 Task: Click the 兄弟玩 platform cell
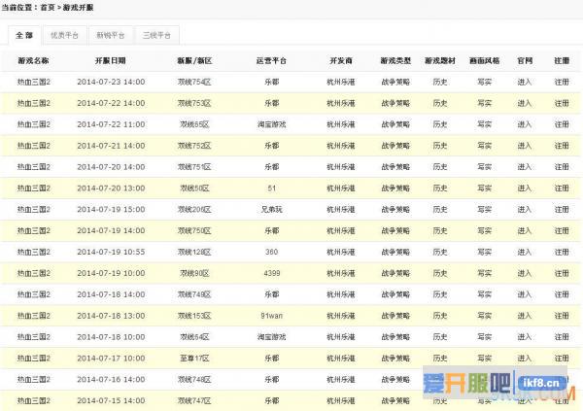[x=272, y=210]
